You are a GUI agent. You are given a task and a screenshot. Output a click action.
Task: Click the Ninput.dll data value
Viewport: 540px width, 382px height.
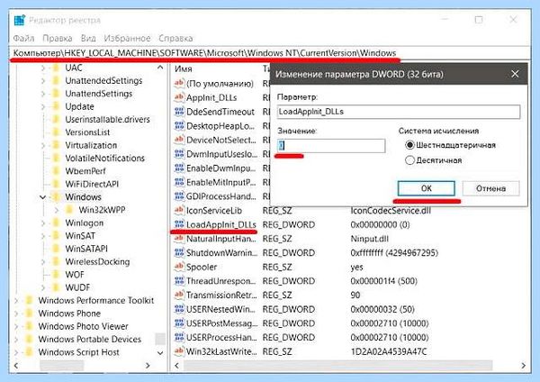(x=370, y=239)
